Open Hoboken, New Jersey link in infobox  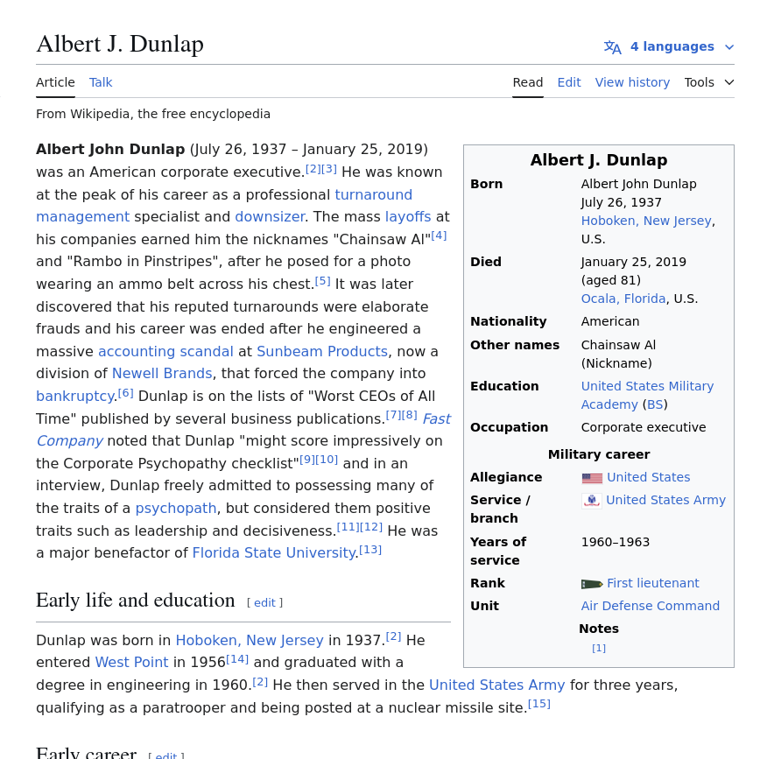click(646, 221)
